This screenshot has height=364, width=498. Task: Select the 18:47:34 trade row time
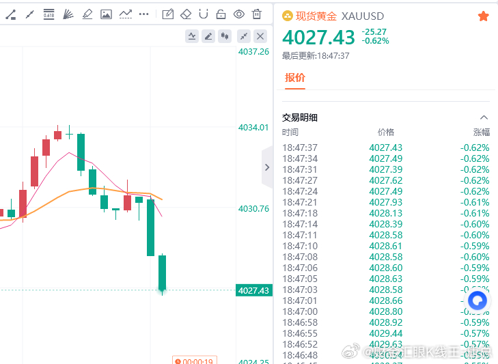pyautogui.click(x=300, y=158)
